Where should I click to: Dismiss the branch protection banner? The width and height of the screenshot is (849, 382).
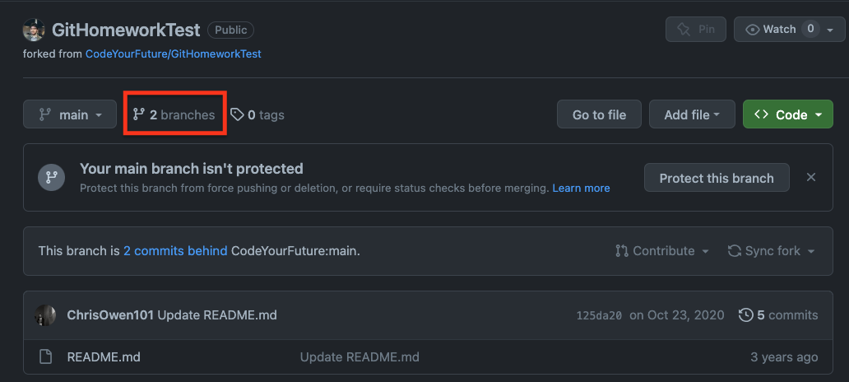click(x=811, y=177)
